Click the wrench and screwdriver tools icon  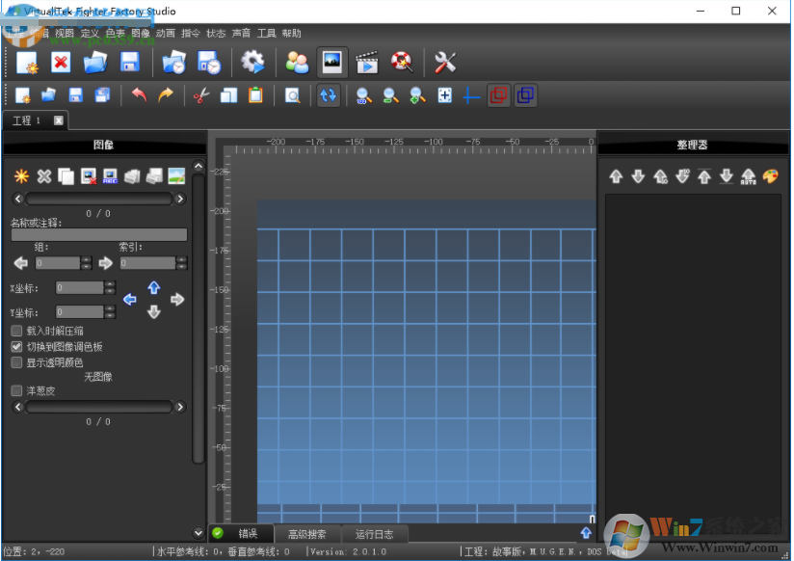pyautogui.click(x=445, y=63)
